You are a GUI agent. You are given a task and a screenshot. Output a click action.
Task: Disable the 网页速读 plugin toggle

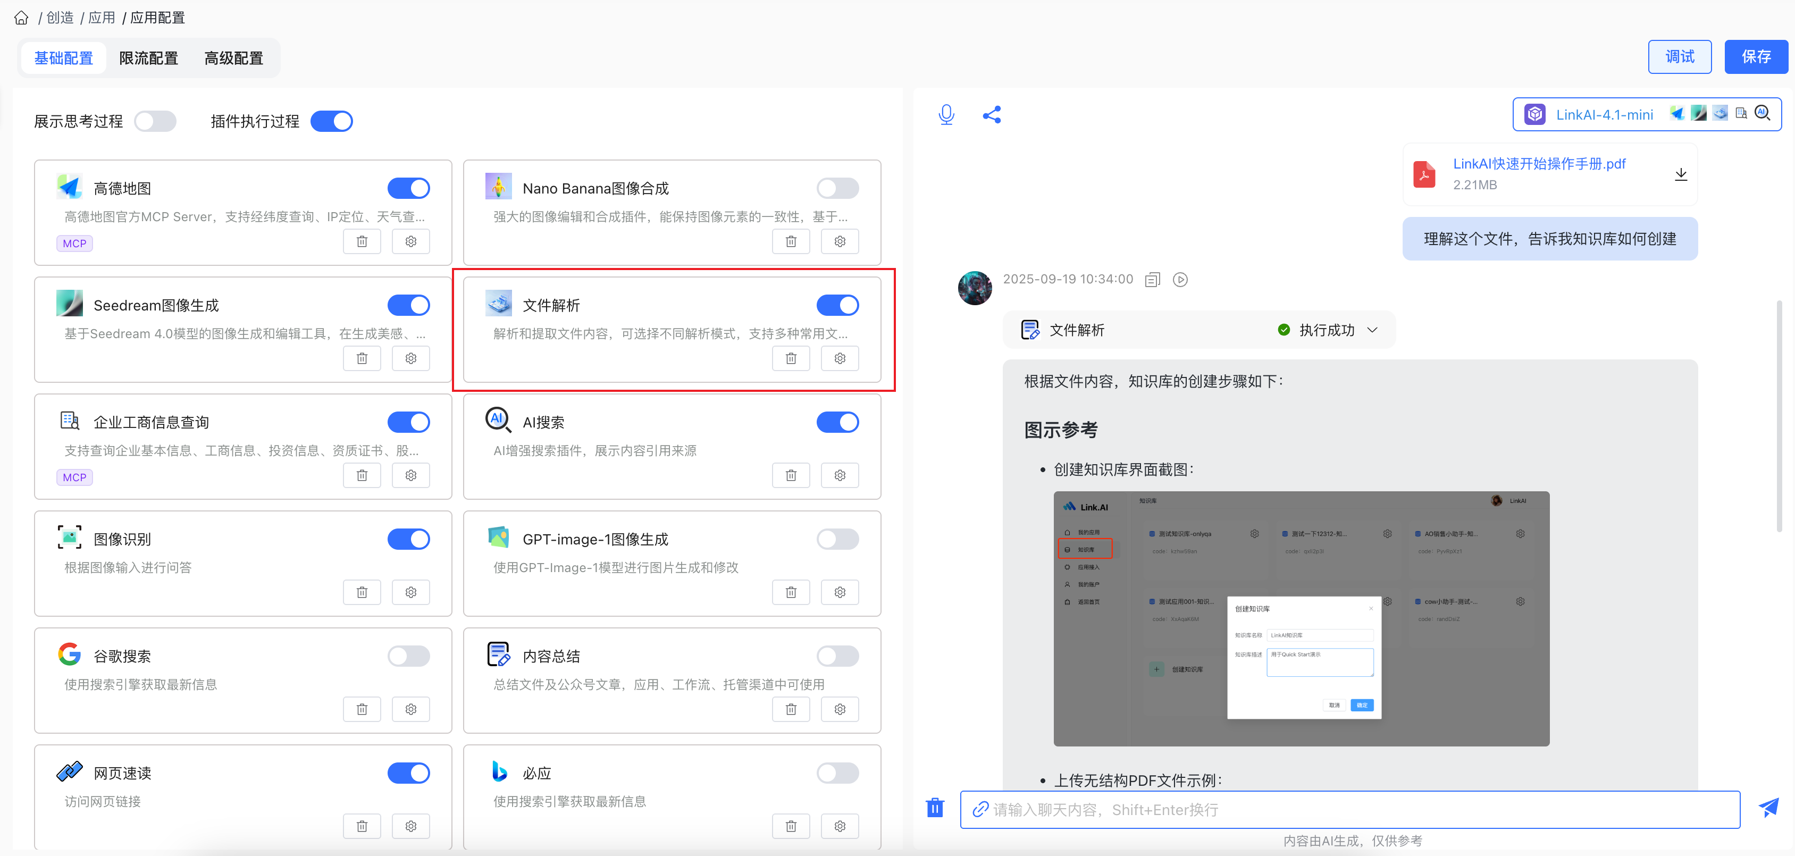click(409, 774)
